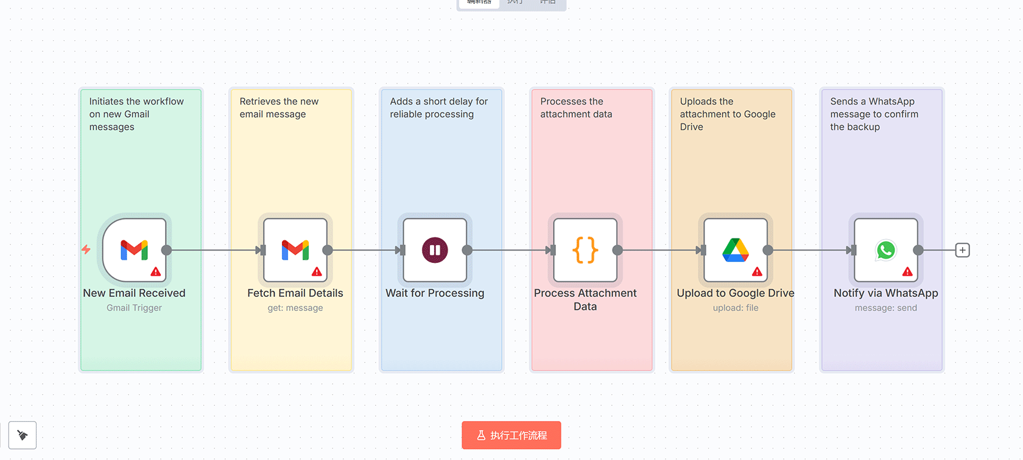The width and height of the screenshot is (1023, 460).
Task: Click the Wait for Processing pause node
Action: [x=435, y=250]
